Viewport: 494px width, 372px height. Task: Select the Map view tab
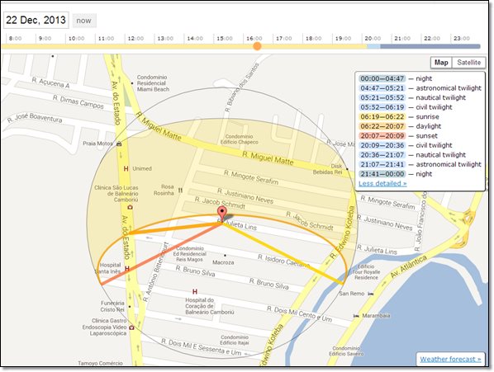[441, 62]
